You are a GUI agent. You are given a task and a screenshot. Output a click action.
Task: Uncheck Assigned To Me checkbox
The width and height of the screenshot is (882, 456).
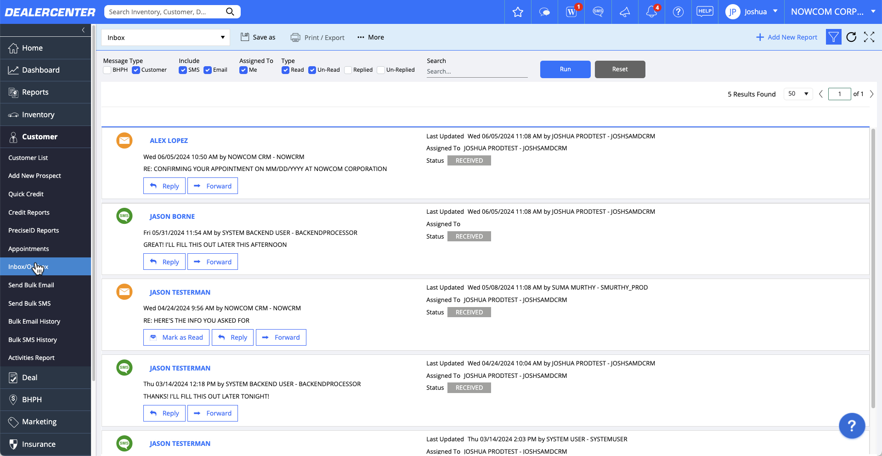(243, 70)
